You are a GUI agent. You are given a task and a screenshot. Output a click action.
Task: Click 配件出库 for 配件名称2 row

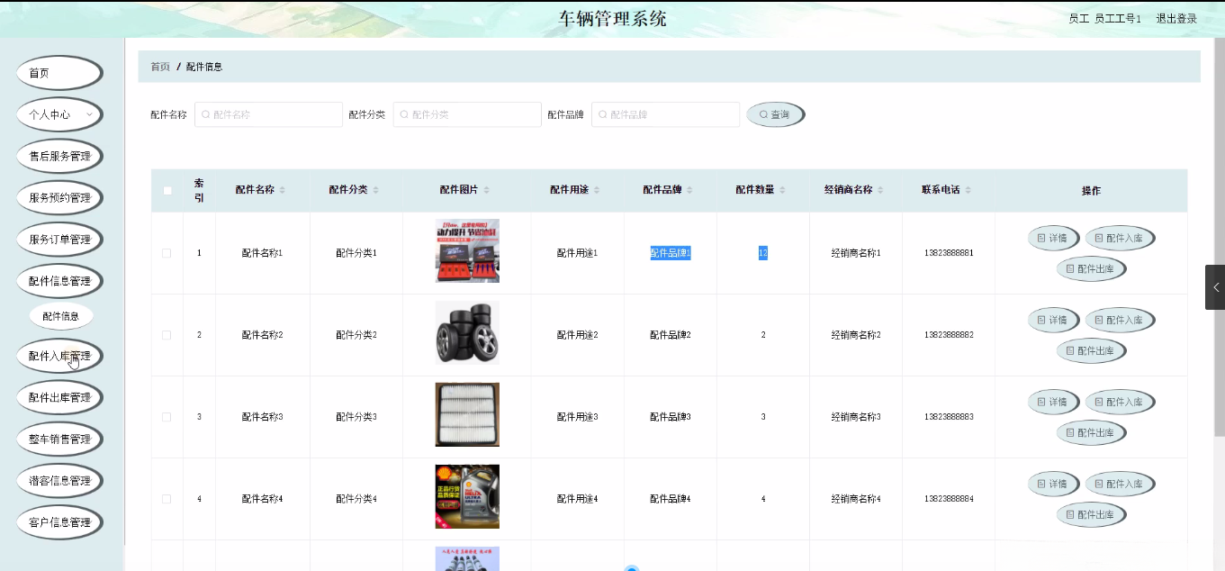[1091, 350]
